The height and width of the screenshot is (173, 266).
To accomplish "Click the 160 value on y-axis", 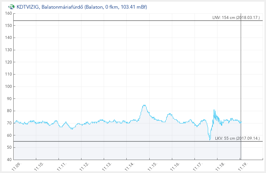I will pyautogui.click(x=8, y=13).
